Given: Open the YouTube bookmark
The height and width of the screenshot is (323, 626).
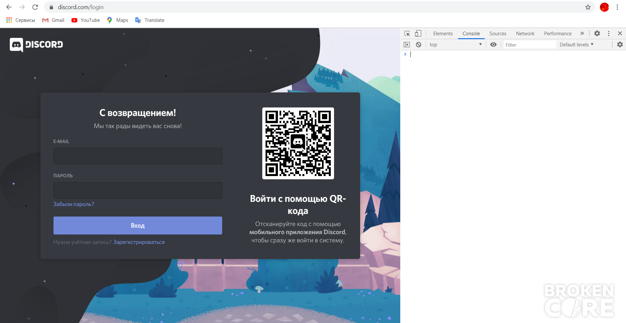Looking at the screenshot, I should coord(85,20).
